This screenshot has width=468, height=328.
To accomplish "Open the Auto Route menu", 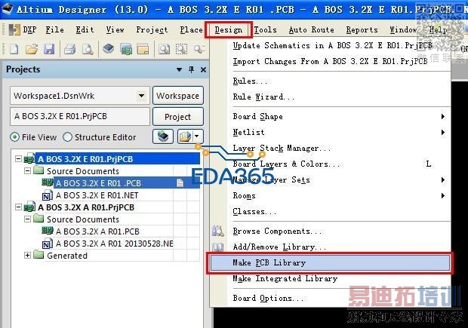I will [x=311, y=30].
